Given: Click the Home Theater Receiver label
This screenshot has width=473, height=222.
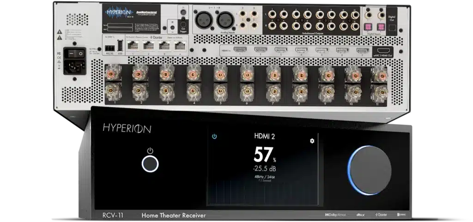Looking at the screenshot, I should pos(174,216).
